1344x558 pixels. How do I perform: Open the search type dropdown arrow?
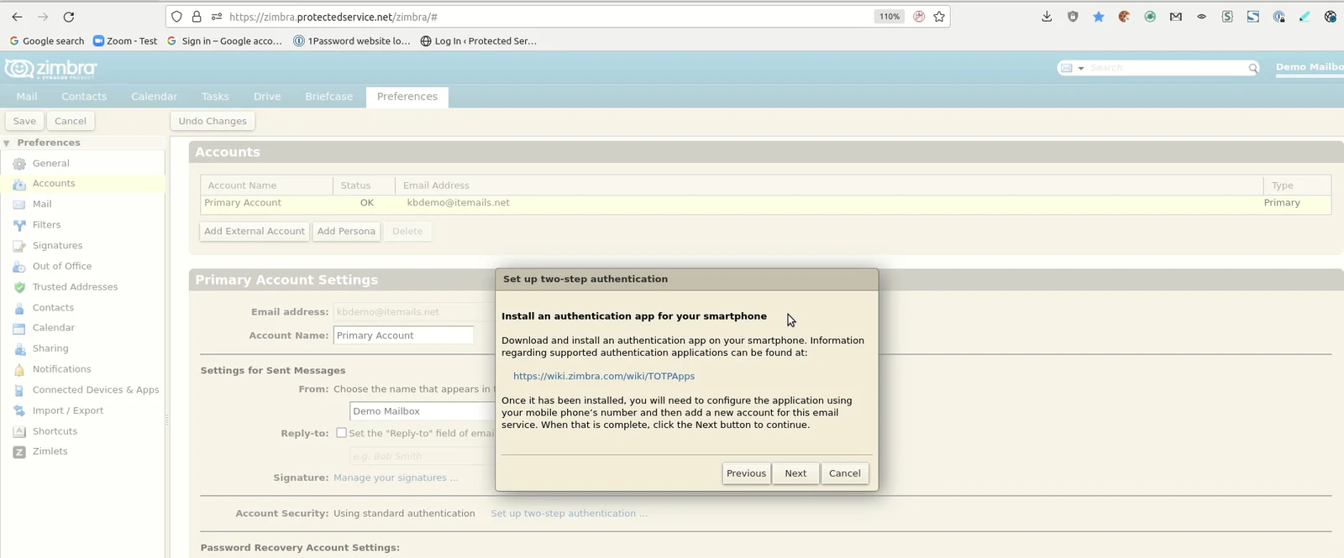point(1081,68)
